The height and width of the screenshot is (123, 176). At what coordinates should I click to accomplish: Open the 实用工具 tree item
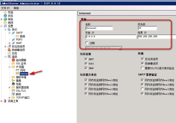13,101
